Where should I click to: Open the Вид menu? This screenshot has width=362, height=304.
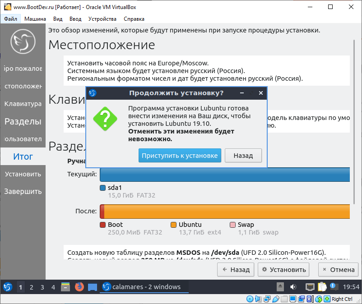point(58,19)
